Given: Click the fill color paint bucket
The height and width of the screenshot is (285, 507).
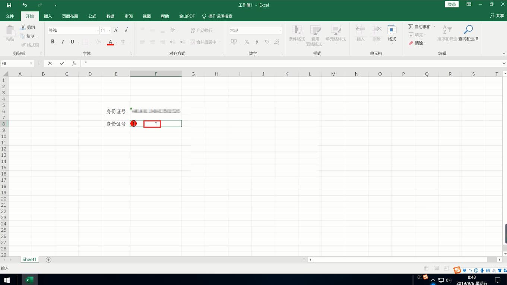Looking at the screenshot, I should coord(98,42).
